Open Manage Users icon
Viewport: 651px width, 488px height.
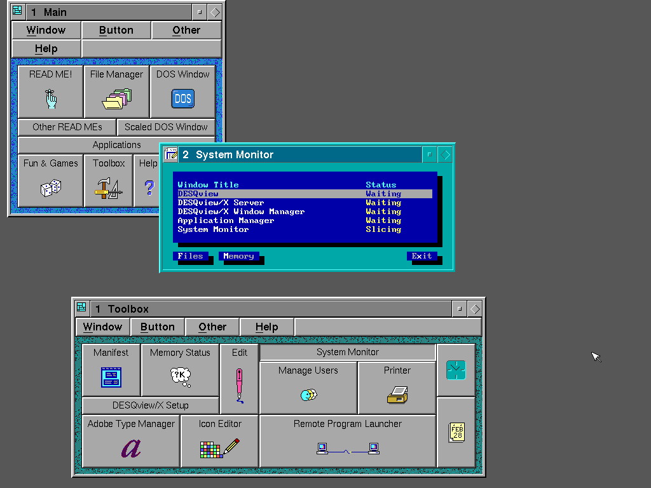click(x=308, y=394)
